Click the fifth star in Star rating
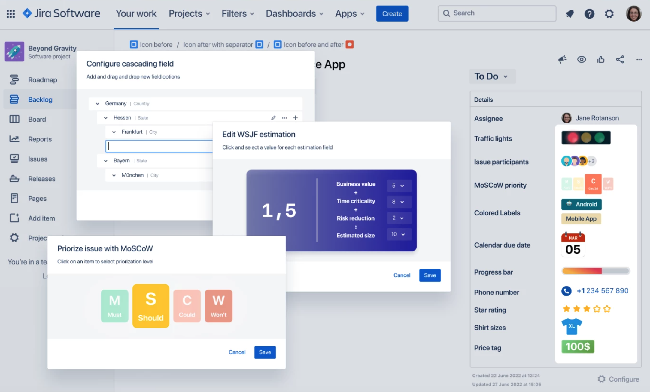 [x=607, y=309]
